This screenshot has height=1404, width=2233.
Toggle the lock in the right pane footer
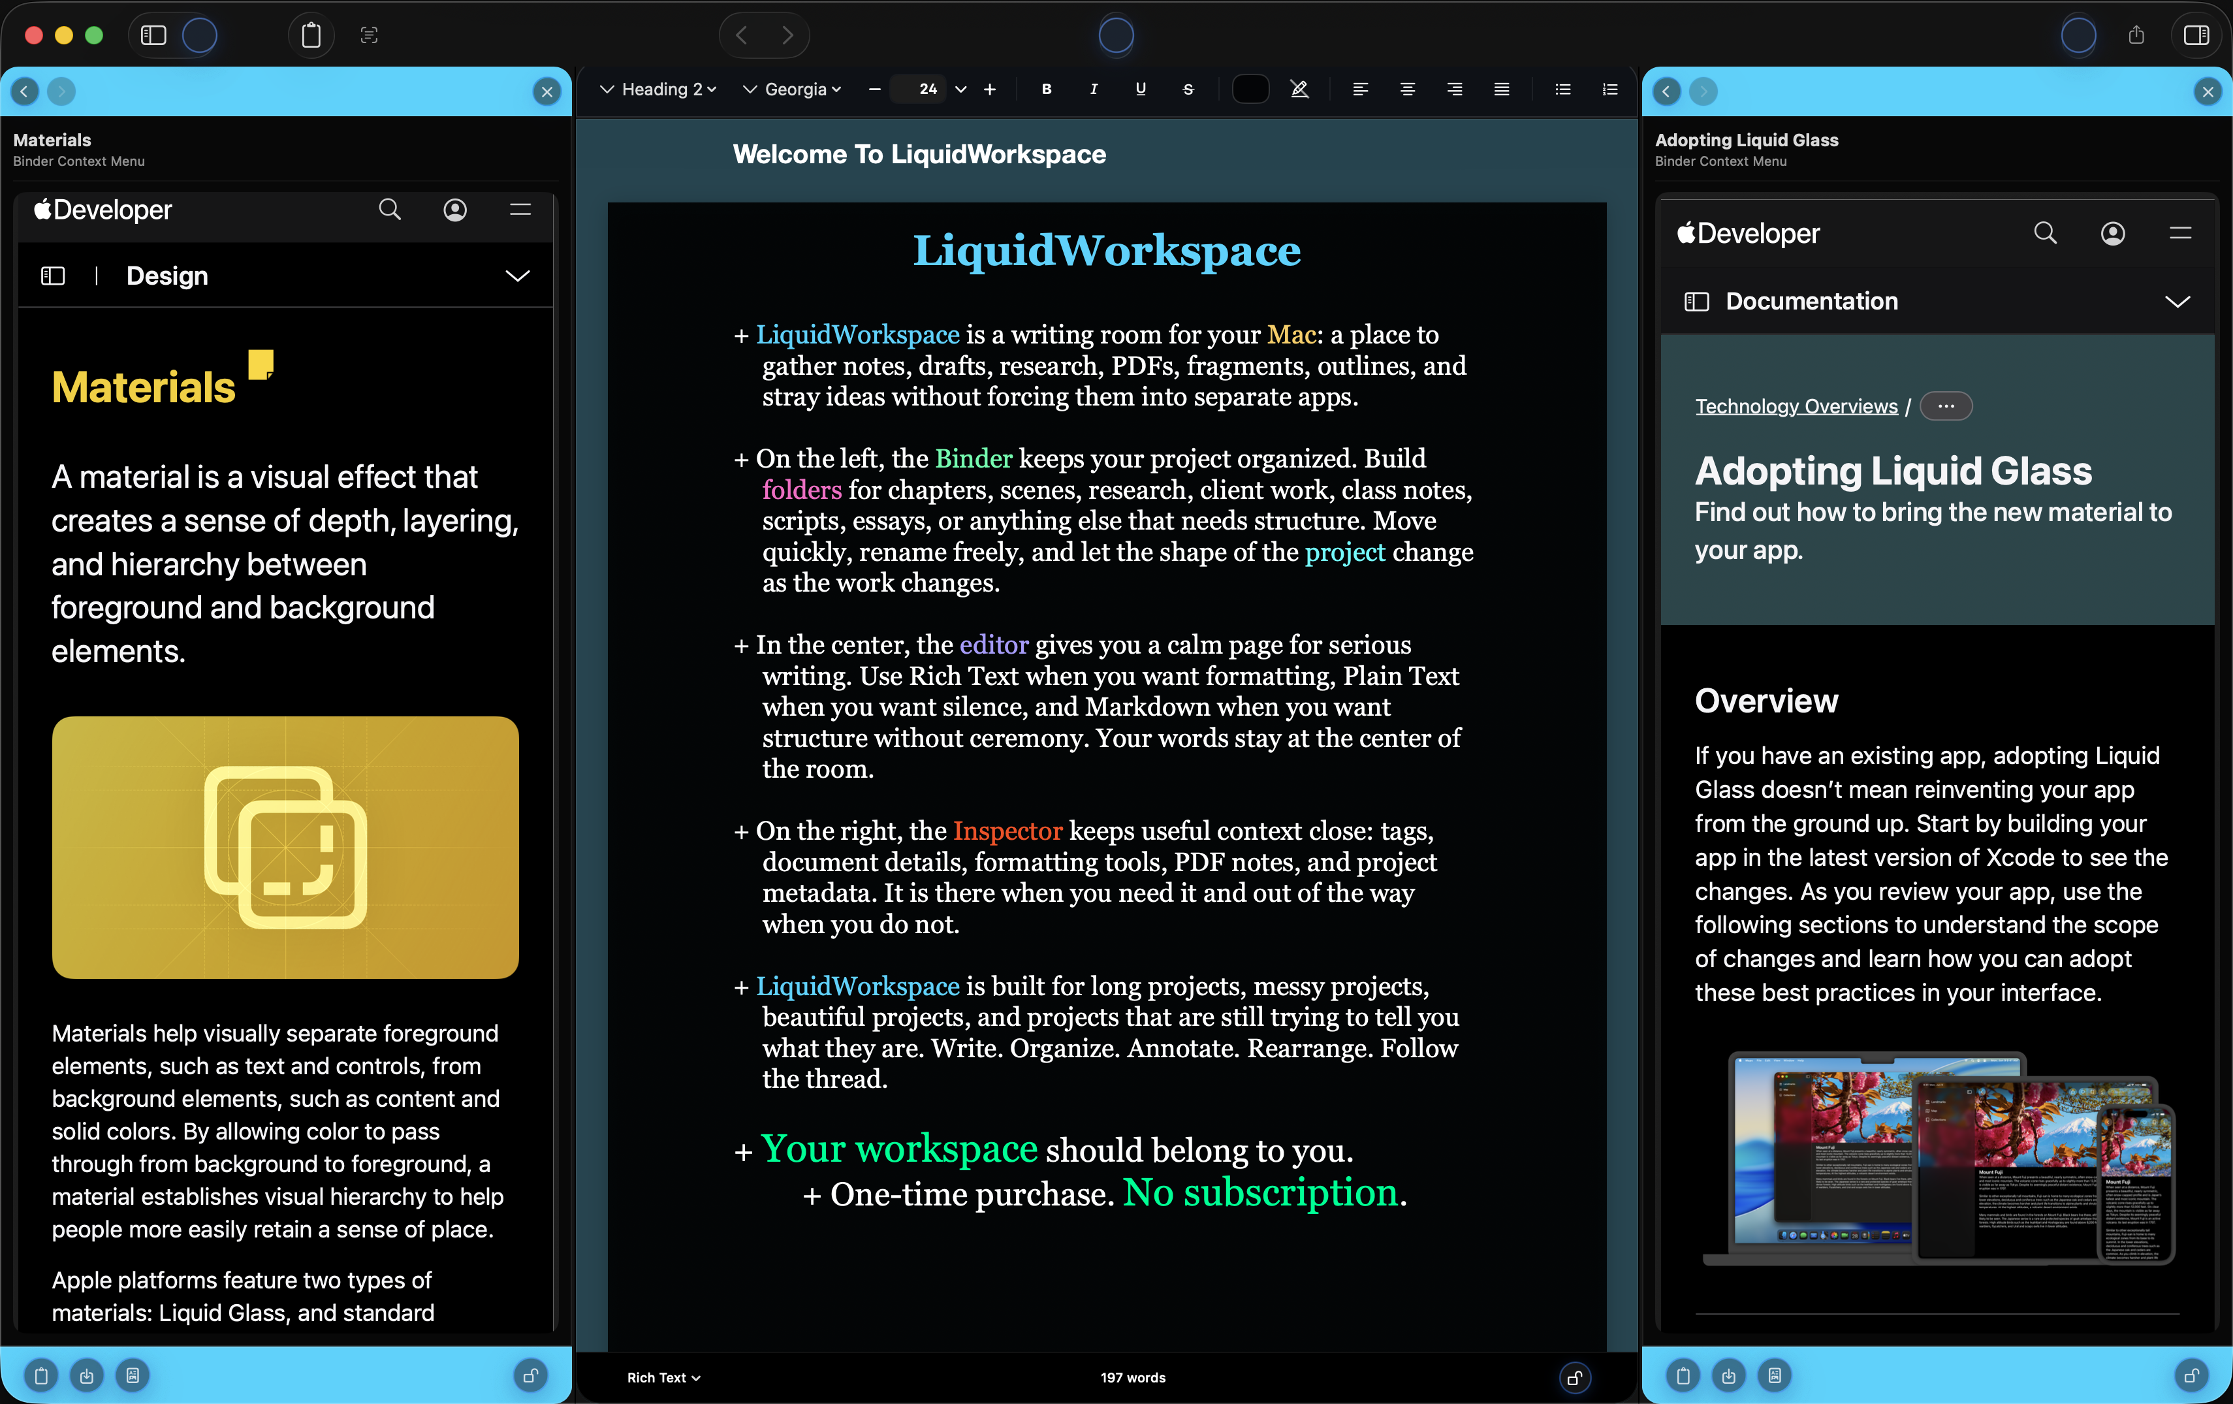2191,1375
